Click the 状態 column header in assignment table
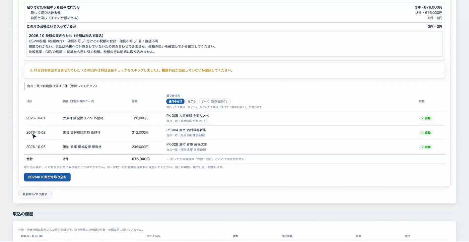469x242 pixels. 422,101
